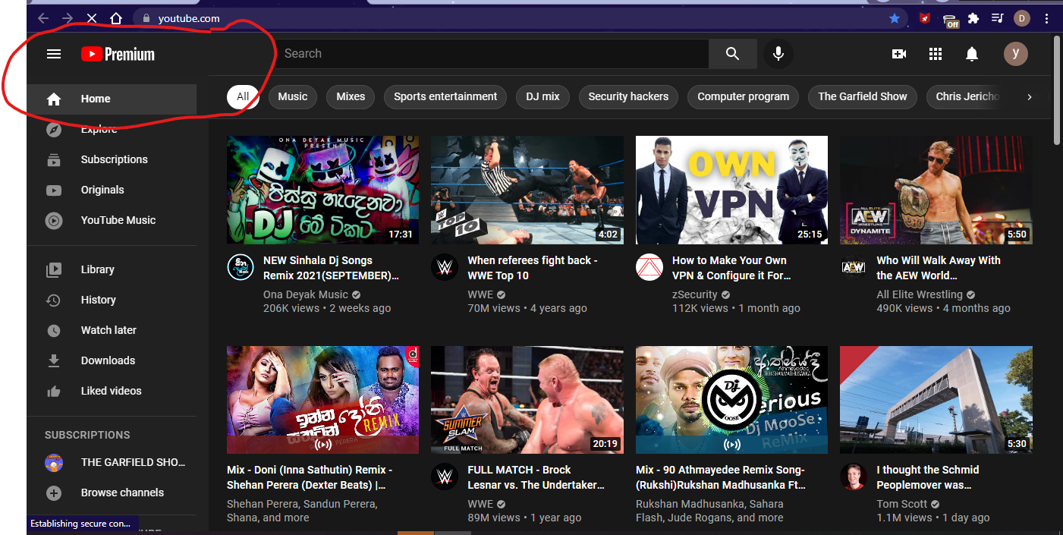Select the Computer program chip
The width and height of the screenshot is (1063, 535).
[x=743, y=96]
